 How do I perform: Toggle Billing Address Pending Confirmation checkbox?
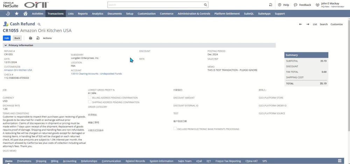(90, 97)
